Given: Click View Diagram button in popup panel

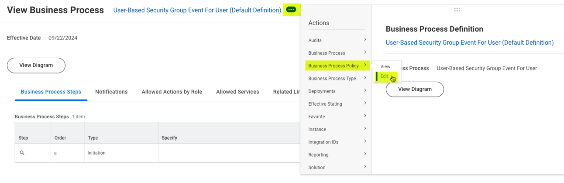Looking at the screenshot, I should click(x=415, y=89).
